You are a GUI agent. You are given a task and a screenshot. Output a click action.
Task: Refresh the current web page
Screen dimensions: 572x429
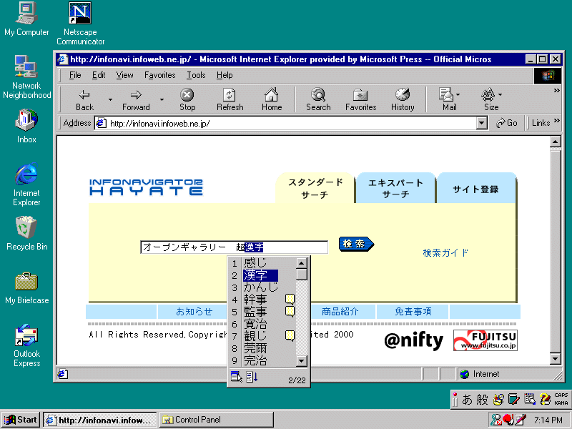(x=230, y=99)
